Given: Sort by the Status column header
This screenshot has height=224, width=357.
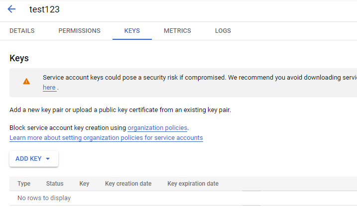Looking at the screenshot, I should coord(55,184).
